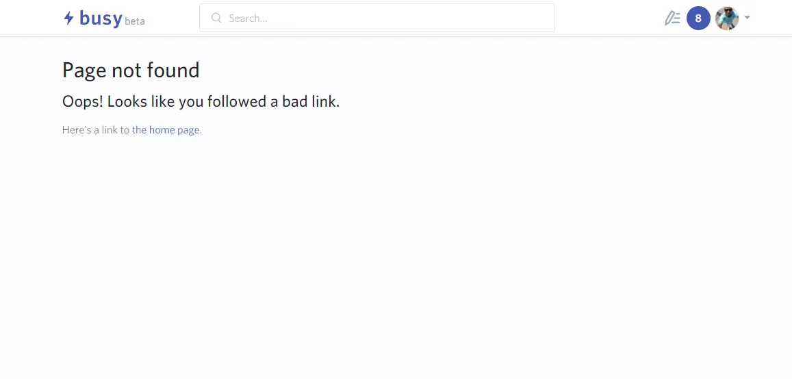Select the Page not found heading
This screenshot has width=792, height=379.
[131, 70]
